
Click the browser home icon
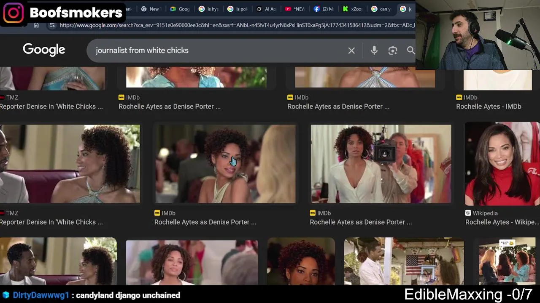click(x=36, y=25)
